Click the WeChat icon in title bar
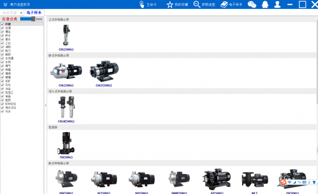318x194 pixels. coord(252,4)
